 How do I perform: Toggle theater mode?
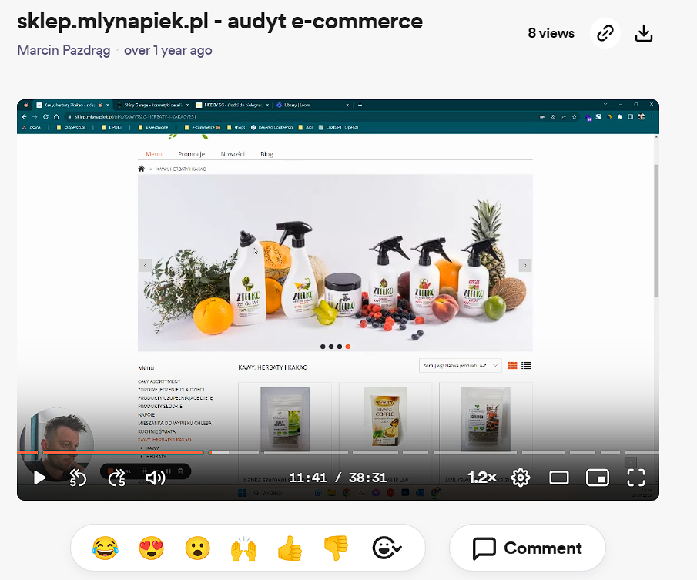click(559, 478)
